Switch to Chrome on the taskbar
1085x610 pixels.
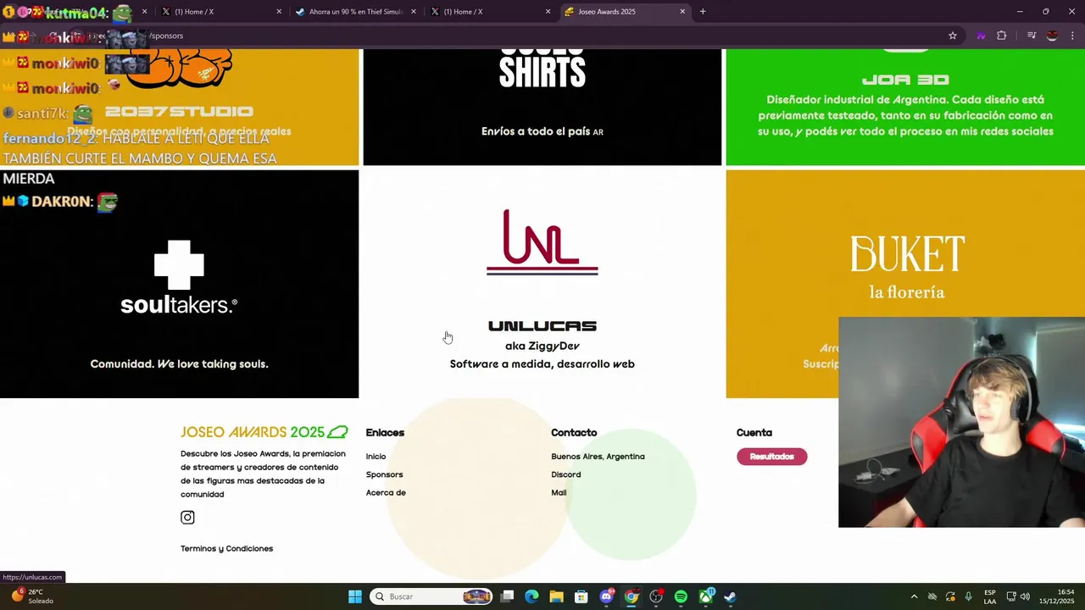click(631, 596)
